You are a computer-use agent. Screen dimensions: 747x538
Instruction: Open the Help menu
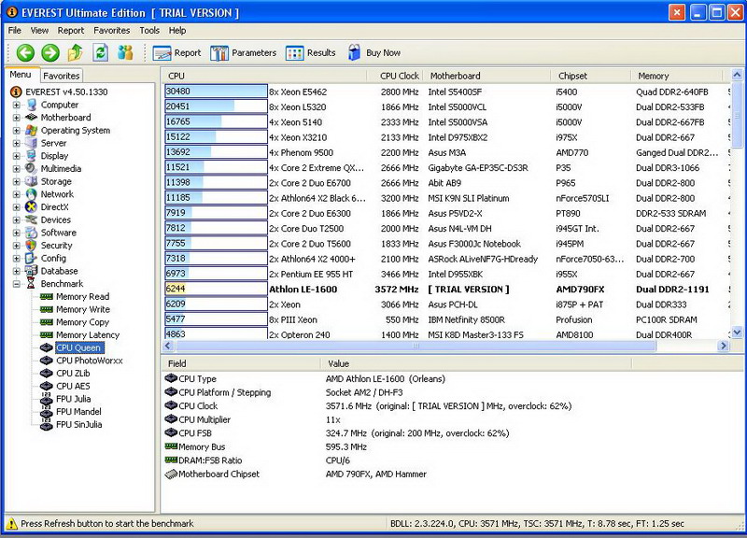pos(177,31)
